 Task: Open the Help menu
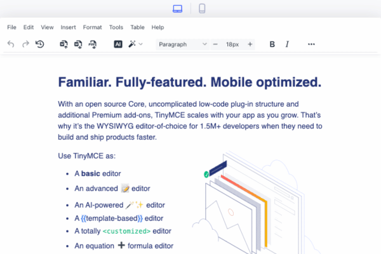157,27
